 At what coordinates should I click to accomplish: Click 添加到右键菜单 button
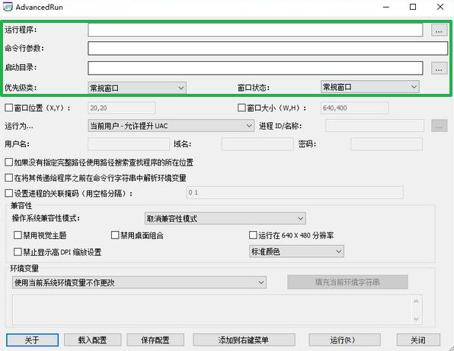click(x=244, y=340)
